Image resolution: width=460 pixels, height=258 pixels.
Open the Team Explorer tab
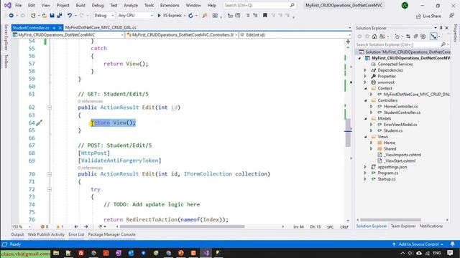403,226
